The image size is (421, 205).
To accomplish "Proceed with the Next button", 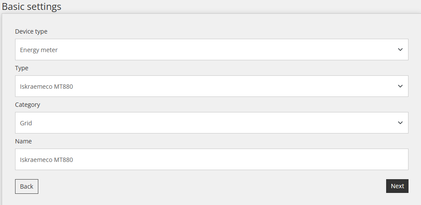I will point(397,186).
